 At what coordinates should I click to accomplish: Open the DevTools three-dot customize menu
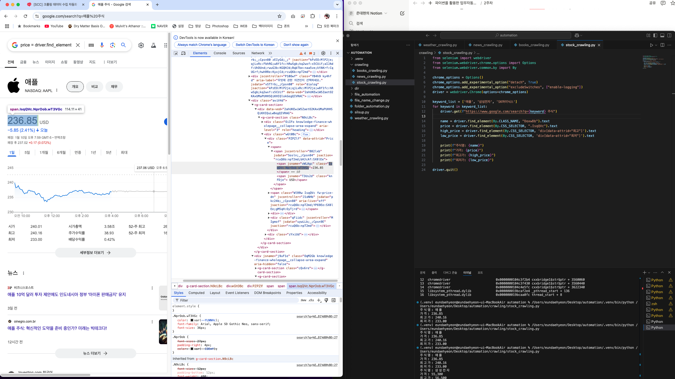[x=331, y=53]
